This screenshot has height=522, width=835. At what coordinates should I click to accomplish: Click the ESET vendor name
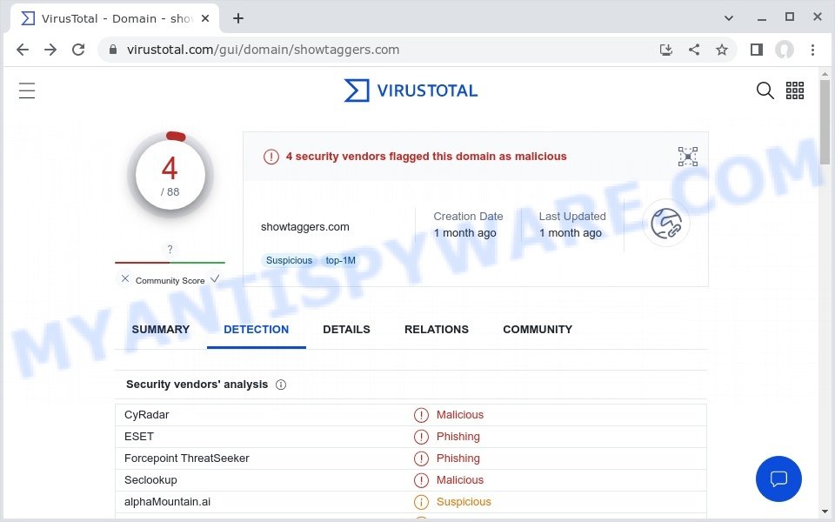point(139,437)
